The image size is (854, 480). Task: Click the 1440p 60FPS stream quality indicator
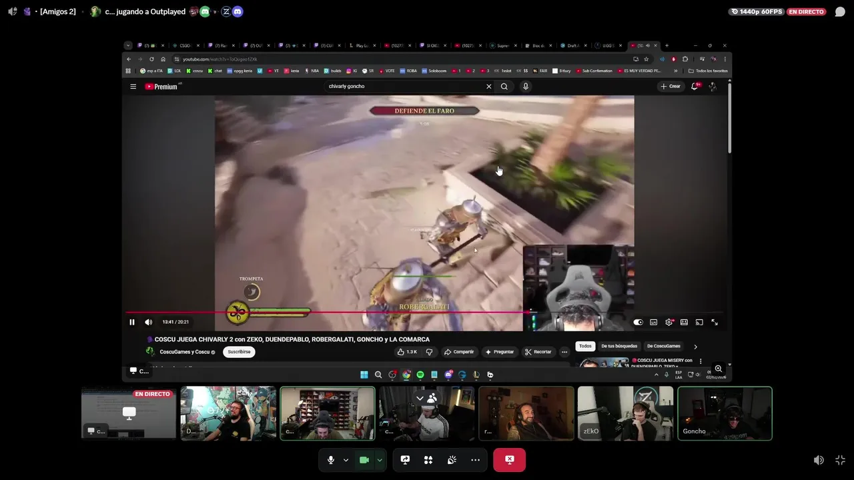point(757,11)
